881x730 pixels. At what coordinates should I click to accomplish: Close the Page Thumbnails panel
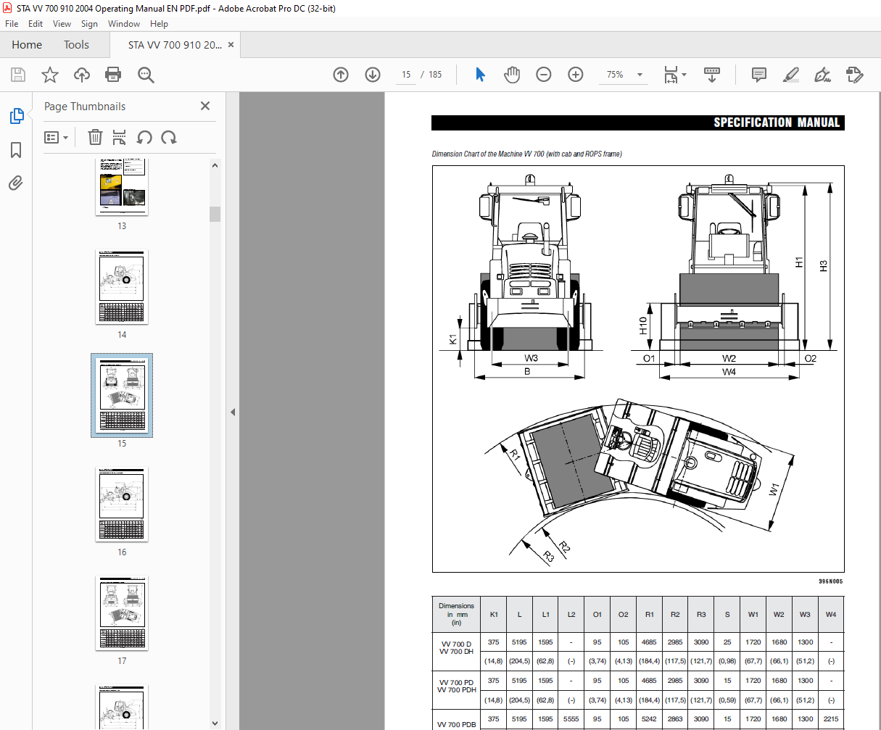click(205, 106)
